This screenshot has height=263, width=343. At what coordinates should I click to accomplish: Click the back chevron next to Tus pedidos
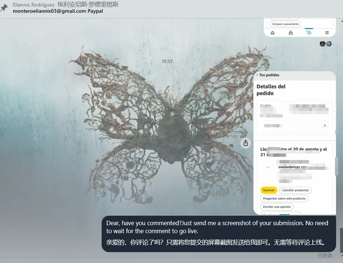coord(257,75)
